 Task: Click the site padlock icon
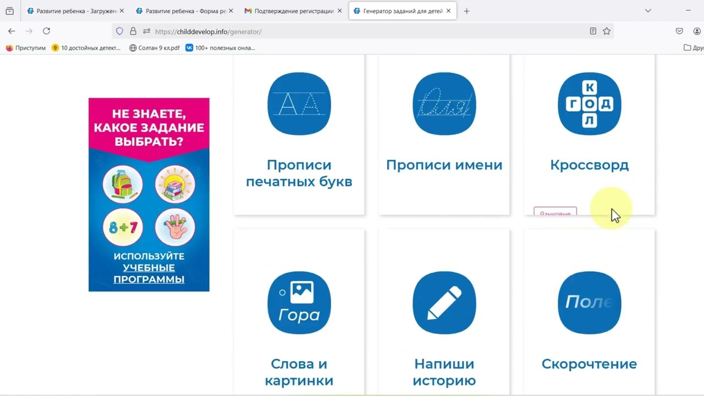pos(133,31)
